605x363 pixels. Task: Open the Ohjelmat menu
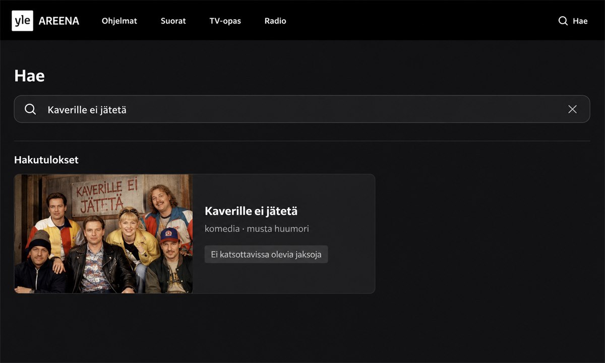pyautogui.click(x=119, y=21)
